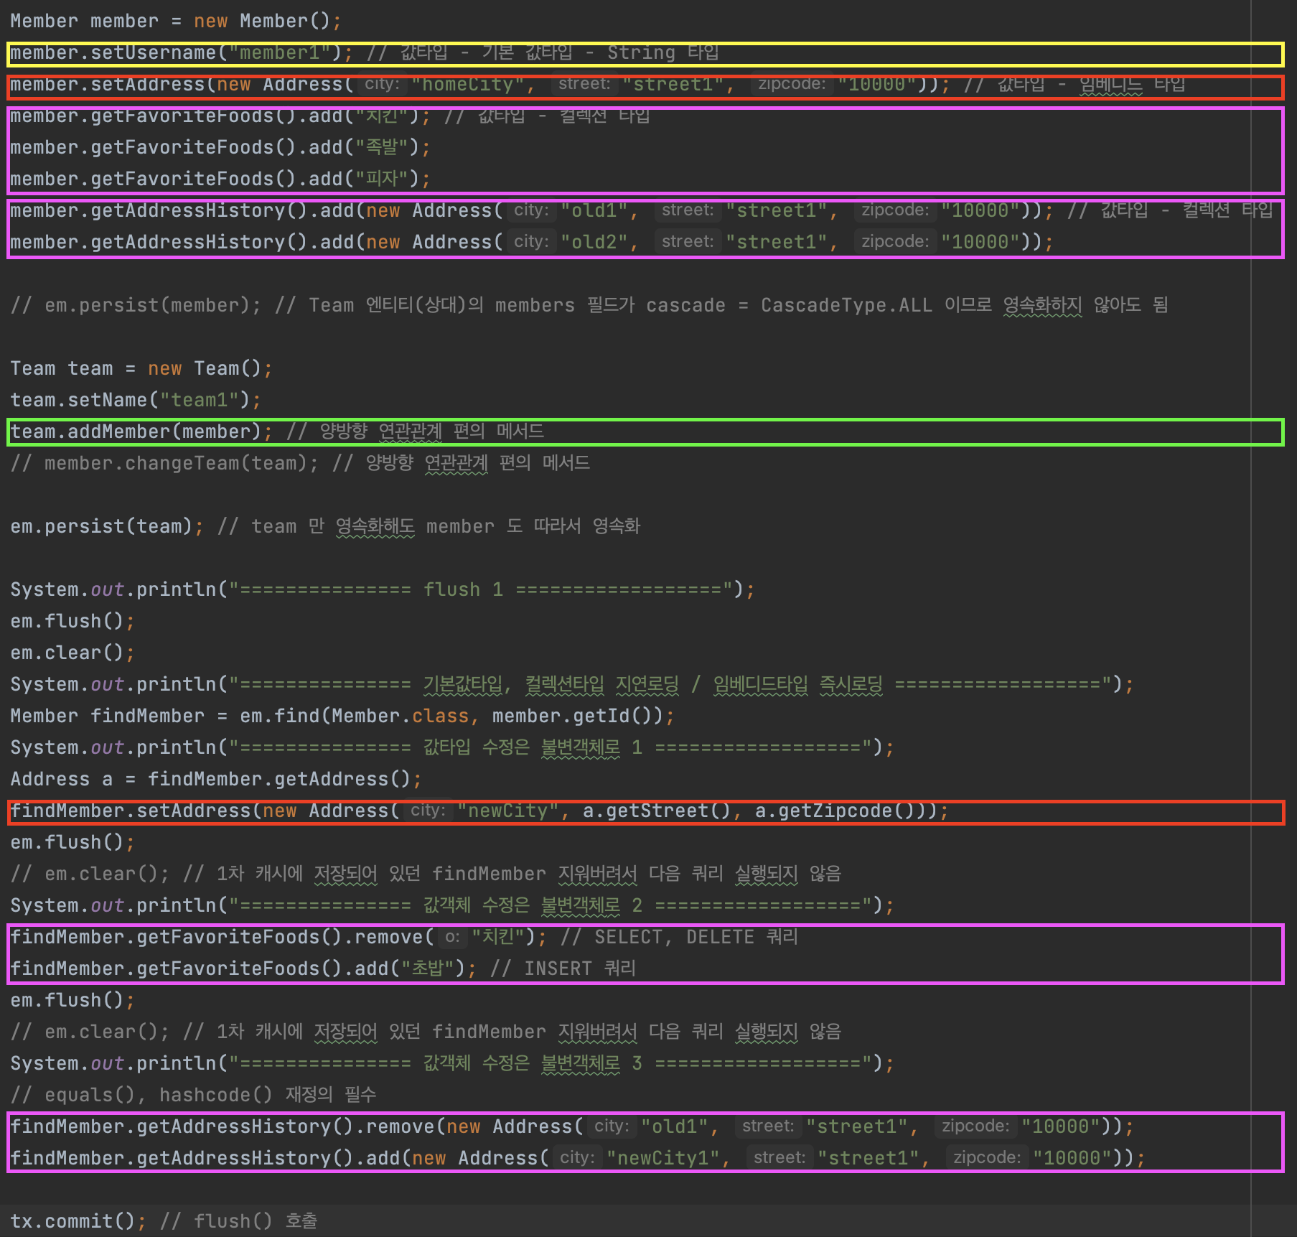The image size is (1297, 1237).
Task: Click the line 'Address a = findMember.getAddress();'
Action: tap(216, 779)
